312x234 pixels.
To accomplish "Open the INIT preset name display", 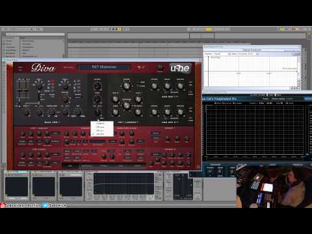I will [104, 67].
